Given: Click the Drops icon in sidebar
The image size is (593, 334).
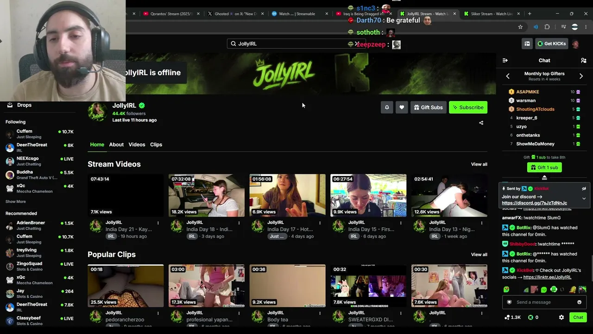Looking at the screenshot, I should click(x=10, y=105).
